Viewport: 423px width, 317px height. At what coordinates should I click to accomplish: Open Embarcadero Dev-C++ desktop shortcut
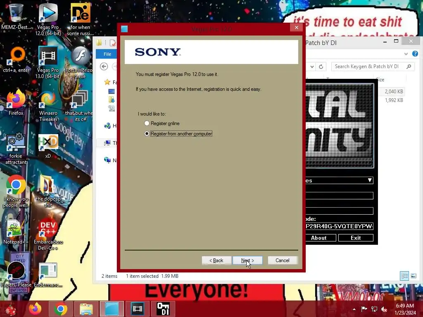tap(48, 234)
